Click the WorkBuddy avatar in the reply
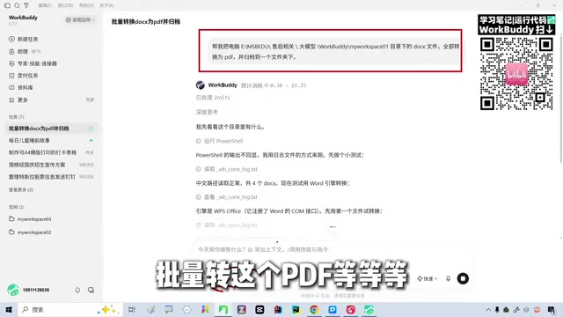 click(201, 85)
